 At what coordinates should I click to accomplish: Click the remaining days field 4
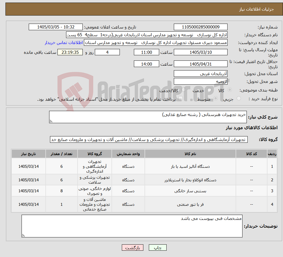(x=107, y=52)
